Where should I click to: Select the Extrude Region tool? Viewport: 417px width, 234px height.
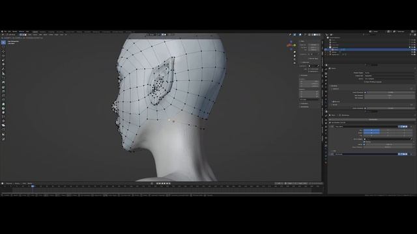click(x=3, y=83)
